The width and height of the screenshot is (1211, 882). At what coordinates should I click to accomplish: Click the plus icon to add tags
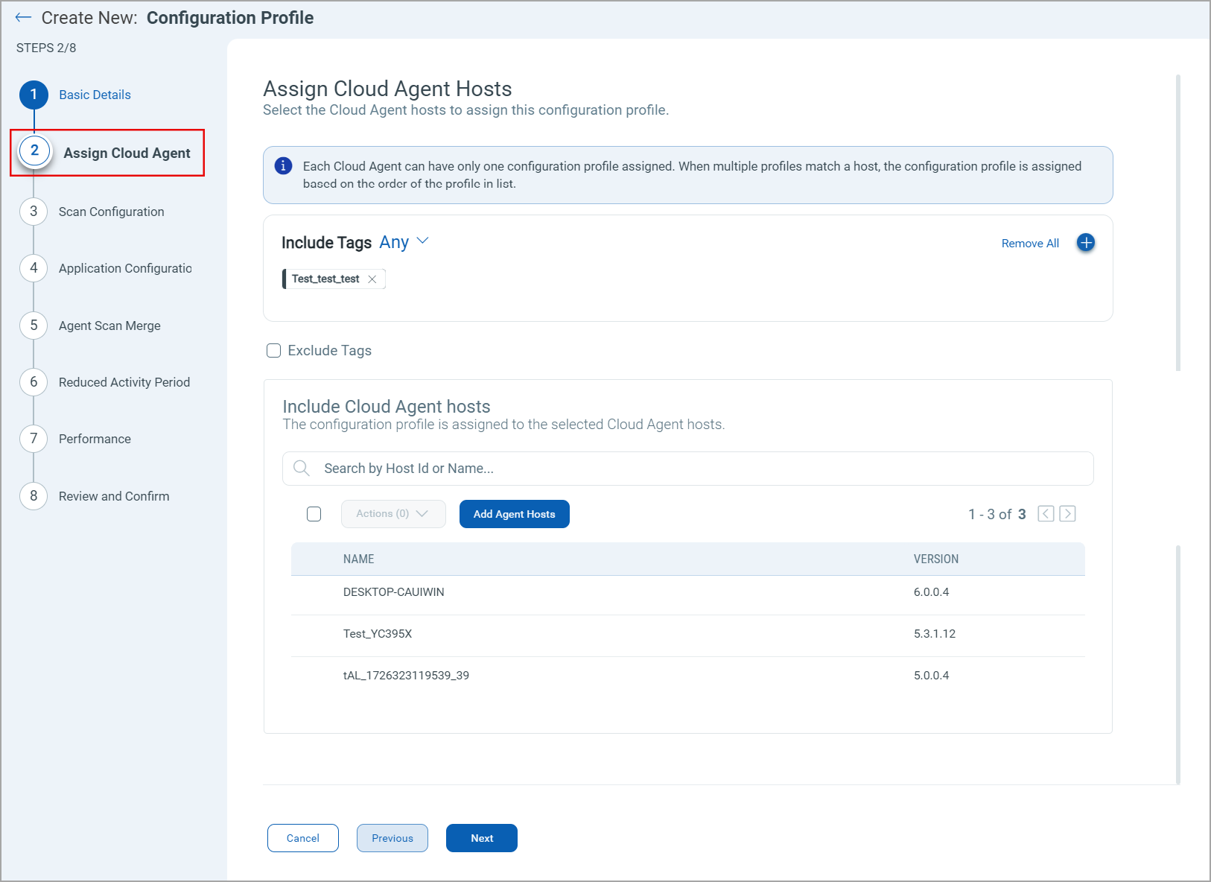pos(1085,243)
